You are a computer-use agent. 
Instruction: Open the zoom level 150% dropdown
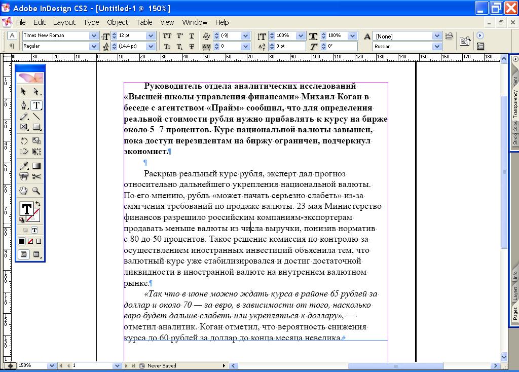[51, 366]
